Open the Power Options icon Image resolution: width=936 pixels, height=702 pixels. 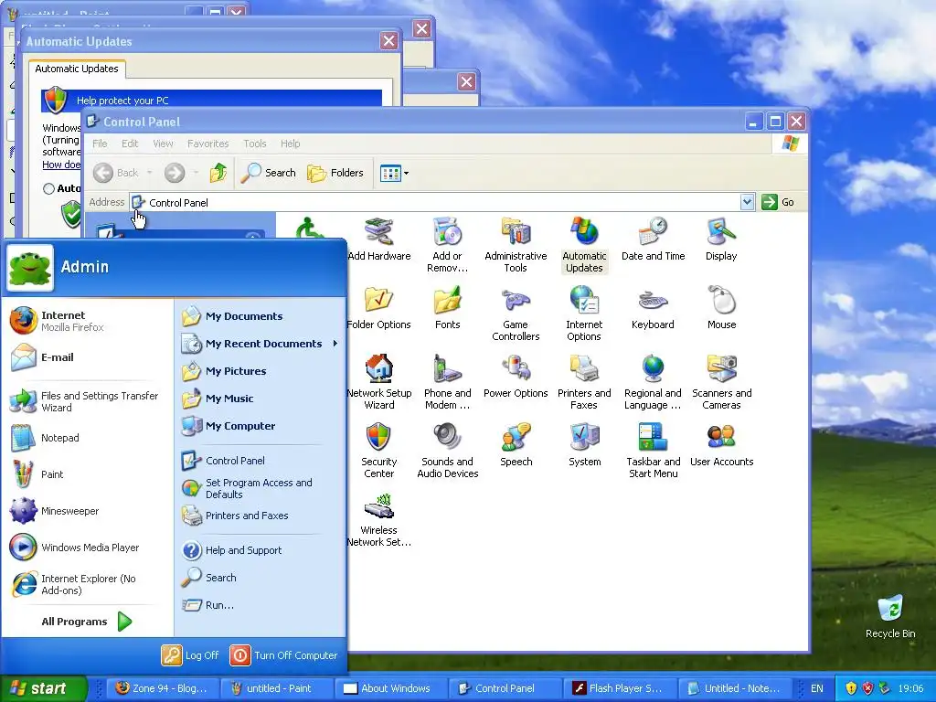(516, 377)
